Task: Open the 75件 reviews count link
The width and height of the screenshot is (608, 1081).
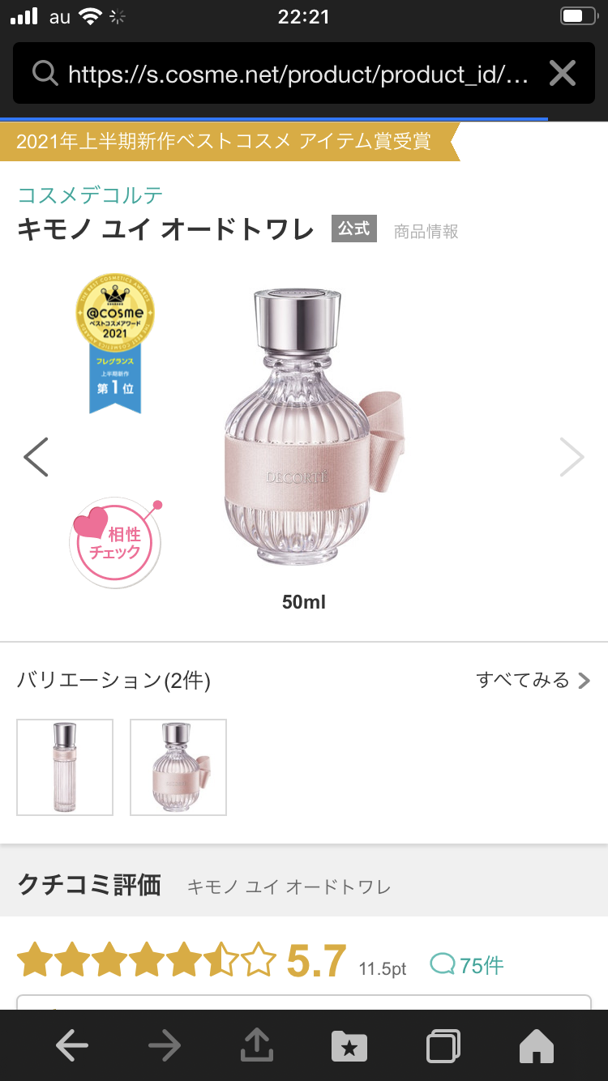Action: click(x=467, y=964)
